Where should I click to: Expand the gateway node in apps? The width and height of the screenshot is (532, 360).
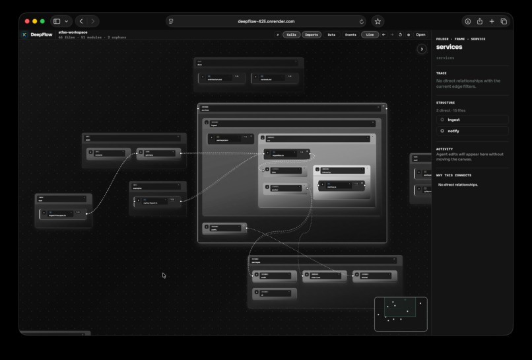[x=141, y=152]
